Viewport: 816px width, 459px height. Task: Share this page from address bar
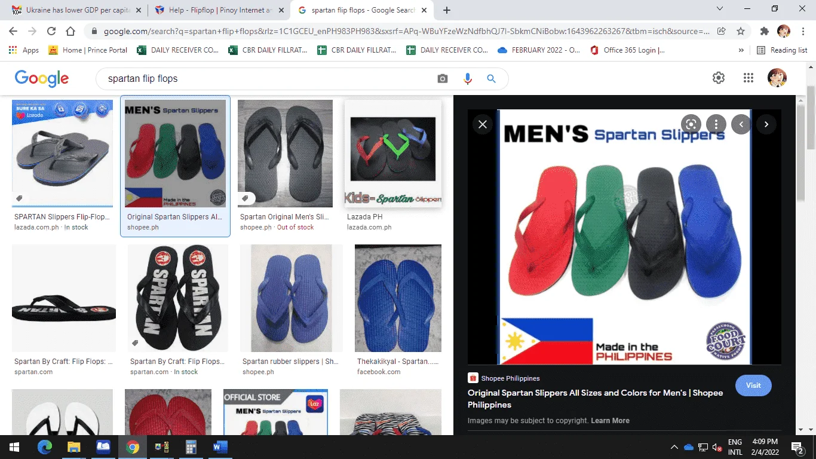pyautogui.click(x=722, y=31)
